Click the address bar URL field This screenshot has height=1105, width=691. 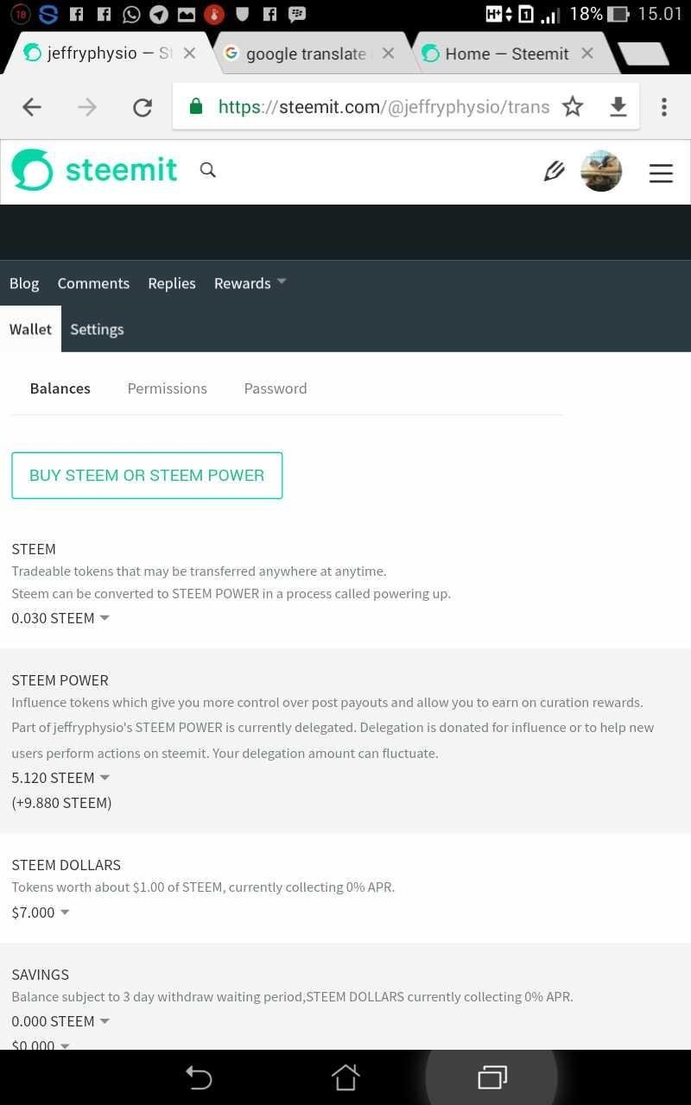pyautogui.click(x=384, y=106)
